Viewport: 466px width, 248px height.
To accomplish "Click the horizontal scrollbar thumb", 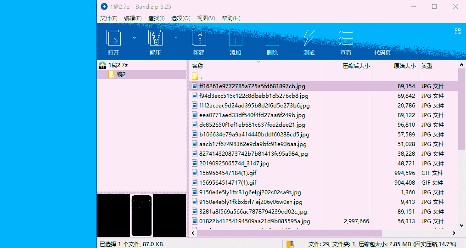I will coord(289,233).
